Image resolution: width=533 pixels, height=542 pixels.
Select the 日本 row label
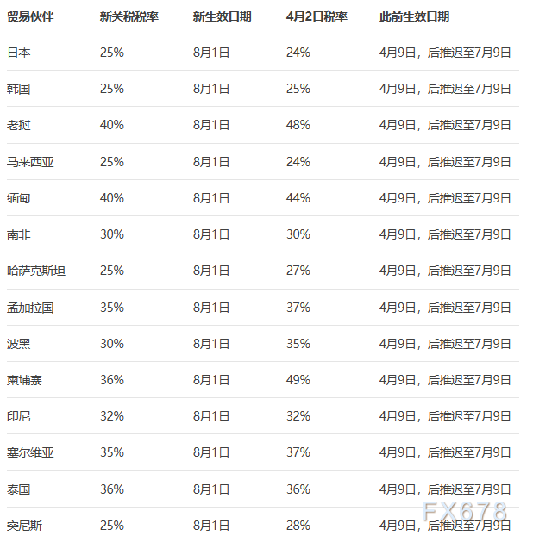(x=19, y=53)
